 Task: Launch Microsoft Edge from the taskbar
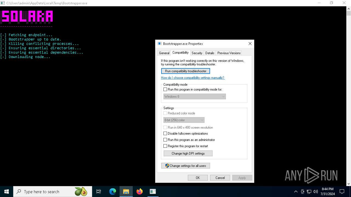pos(113,192)
